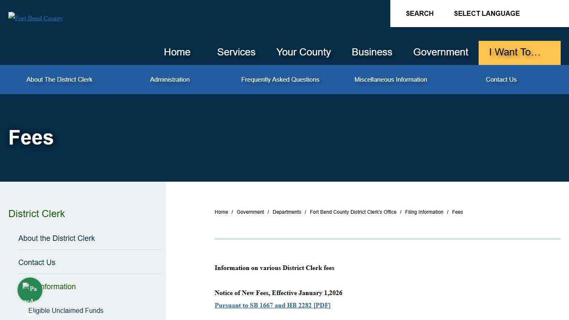This screenshot has width=569, height=320.
Task: Open the SEARCH tool
Action: [419, 13]
